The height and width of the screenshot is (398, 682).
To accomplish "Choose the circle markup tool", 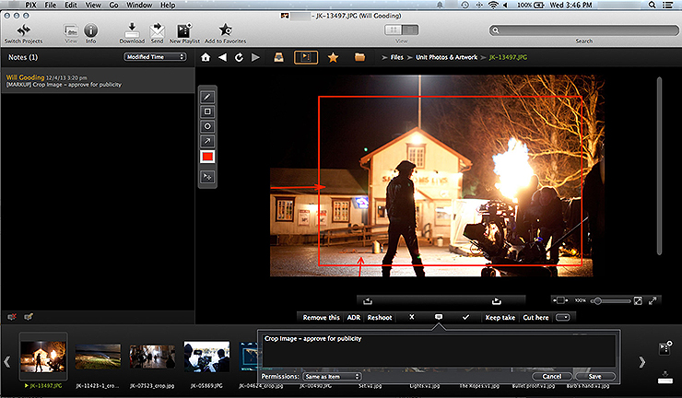I will click(207, 125).
